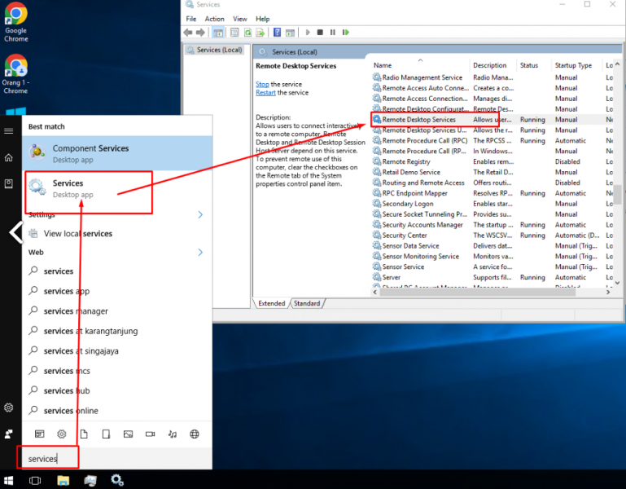Open the Action menu

pos(214,19)
